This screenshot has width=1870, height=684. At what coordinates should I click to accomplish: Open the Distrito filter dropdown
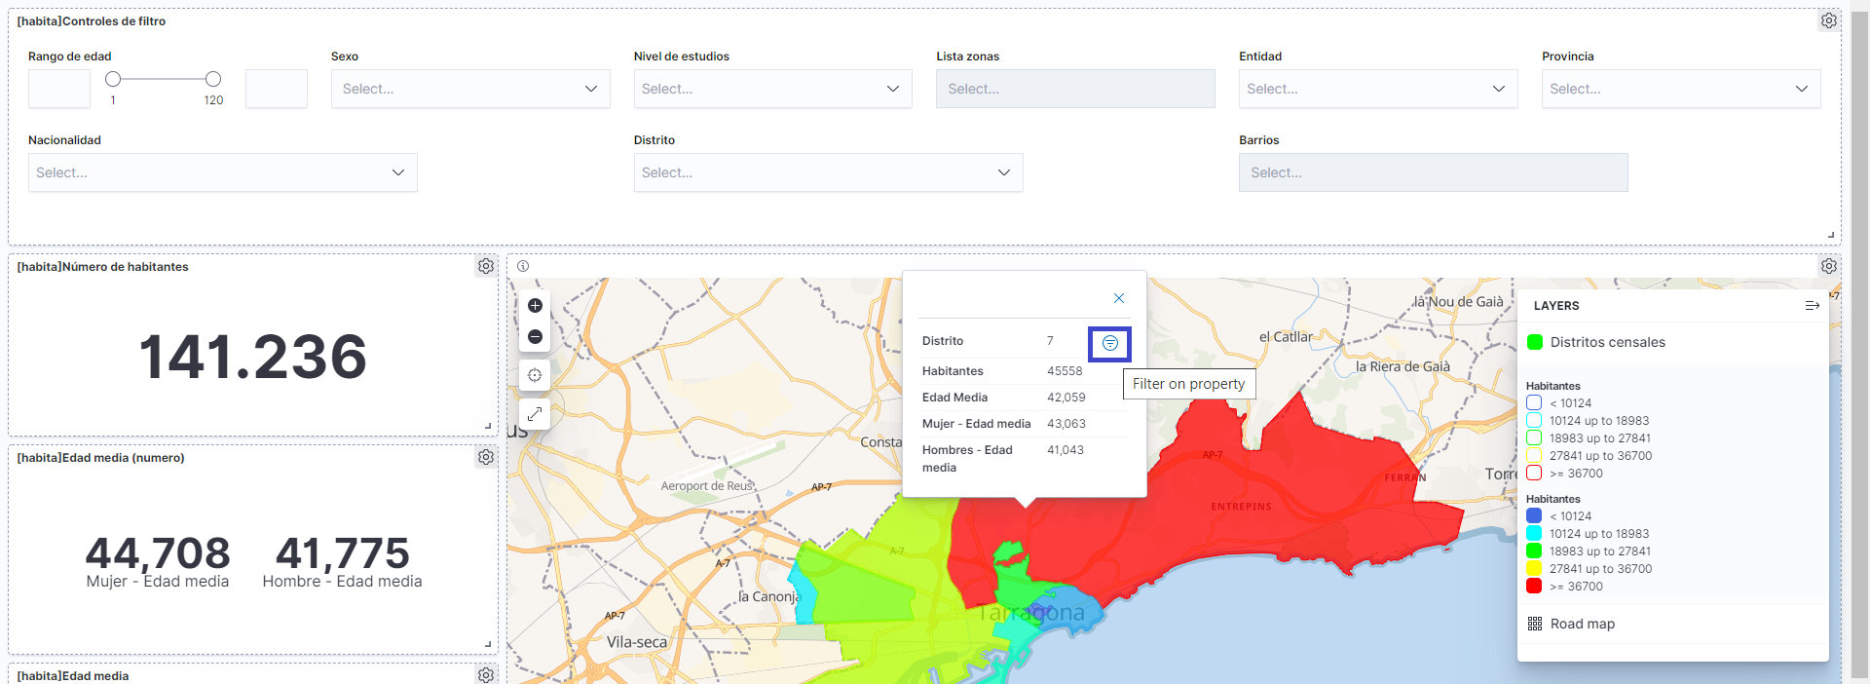tap(827, 172)
